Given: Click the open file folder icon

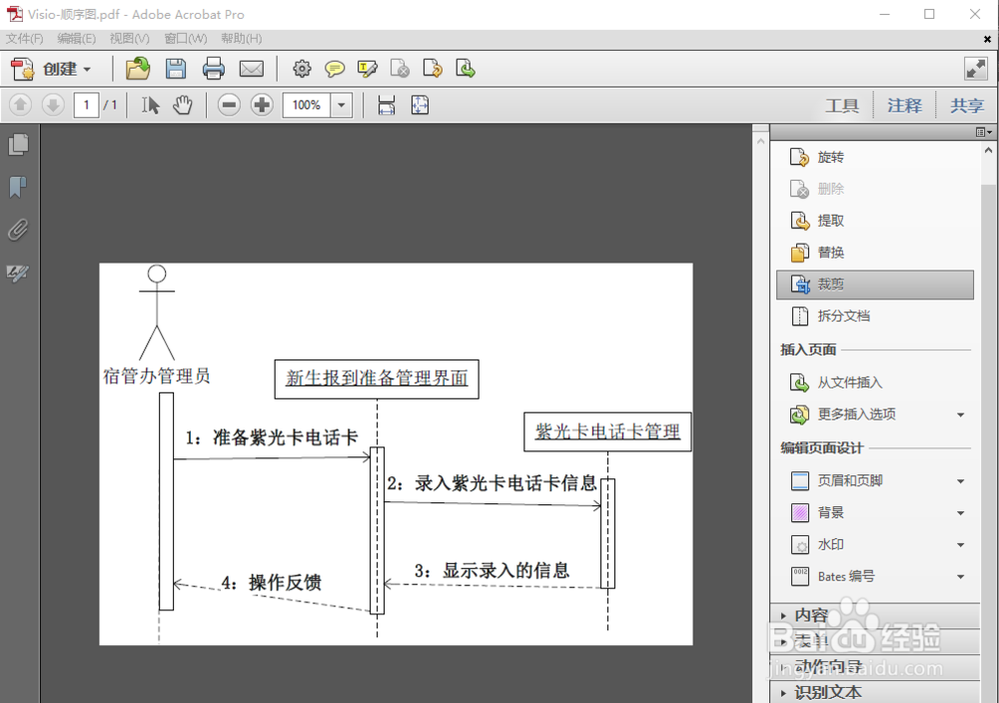Looking at the screenshot, I should point(138,69).
